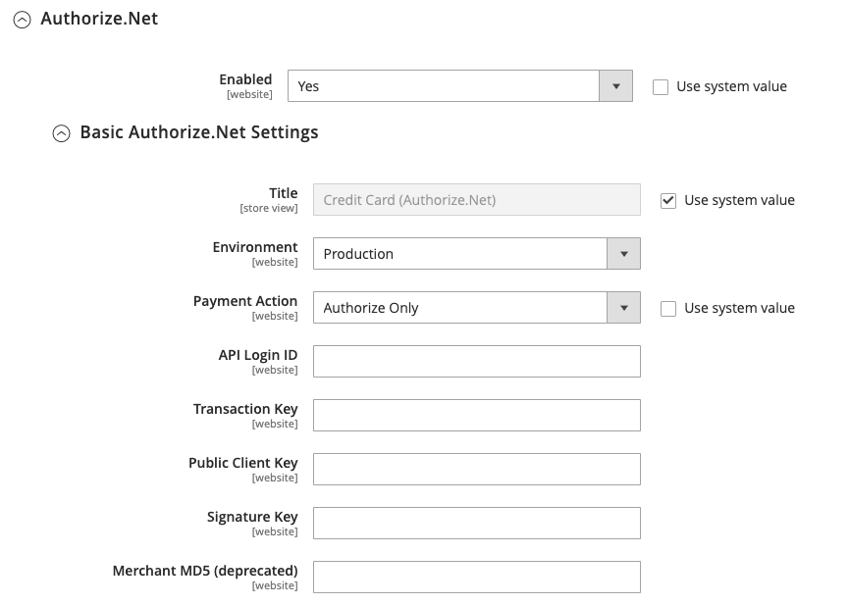The width and height of the screenshot is (849, 605).
Task: Check Use system value for Payment Action
Action: (668, 309)
